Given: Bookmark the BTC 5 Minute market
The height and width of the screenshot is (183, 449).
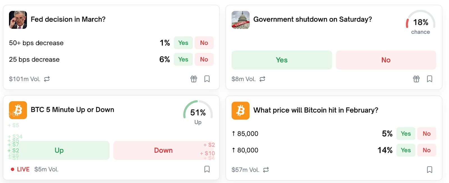Looking at the screenshot, I should coord(207,169).
